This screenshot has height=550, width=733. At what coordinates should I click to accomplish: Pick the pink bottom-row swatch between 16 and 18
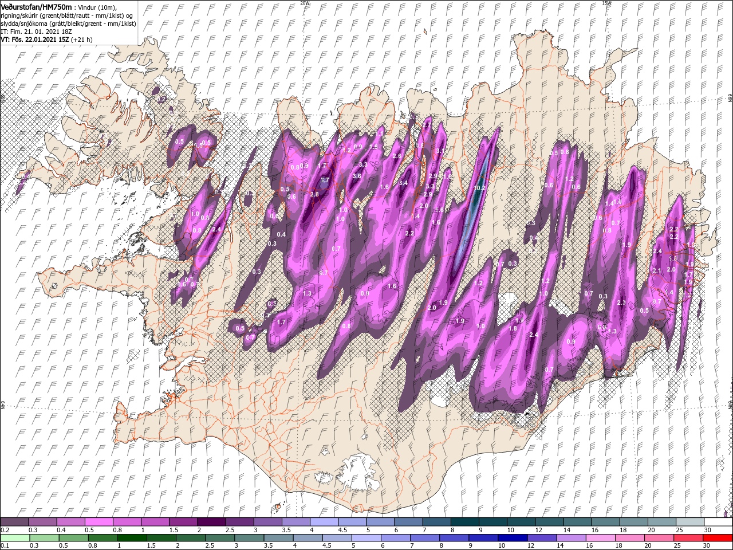(x=600, y=537)
